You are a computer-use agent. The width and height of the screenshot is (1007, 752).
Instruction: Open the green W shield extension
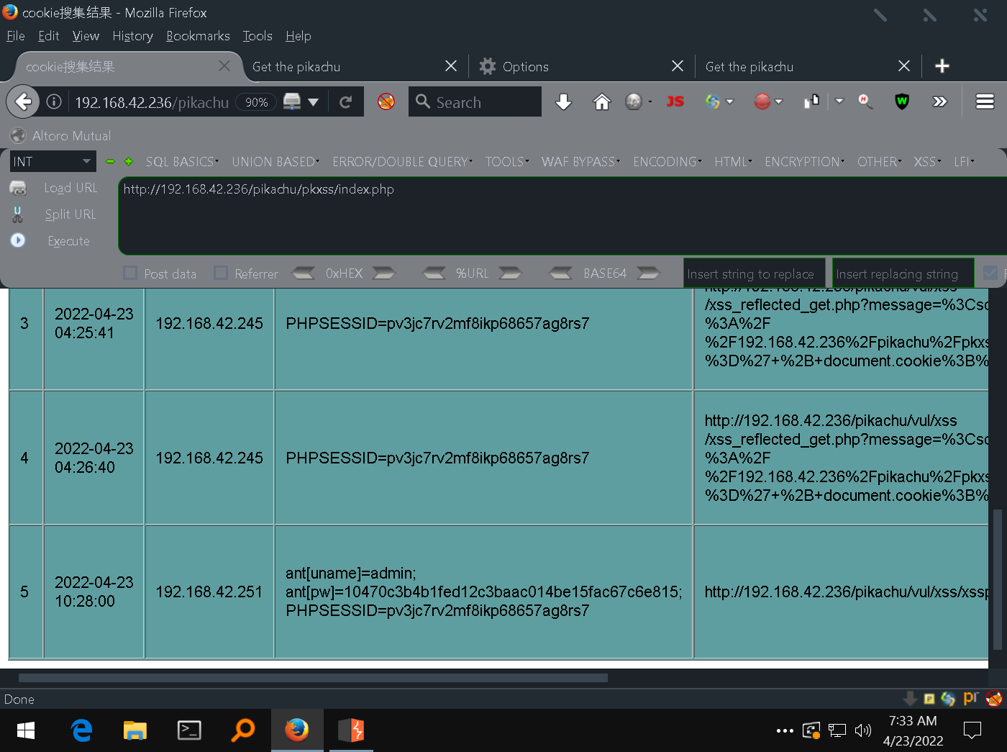[x=902, y=101]
